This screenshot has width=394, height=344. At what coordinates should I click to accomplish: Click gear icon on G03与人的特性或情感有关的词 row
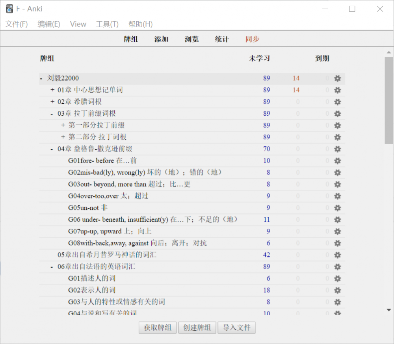click(x=338, y=302)
